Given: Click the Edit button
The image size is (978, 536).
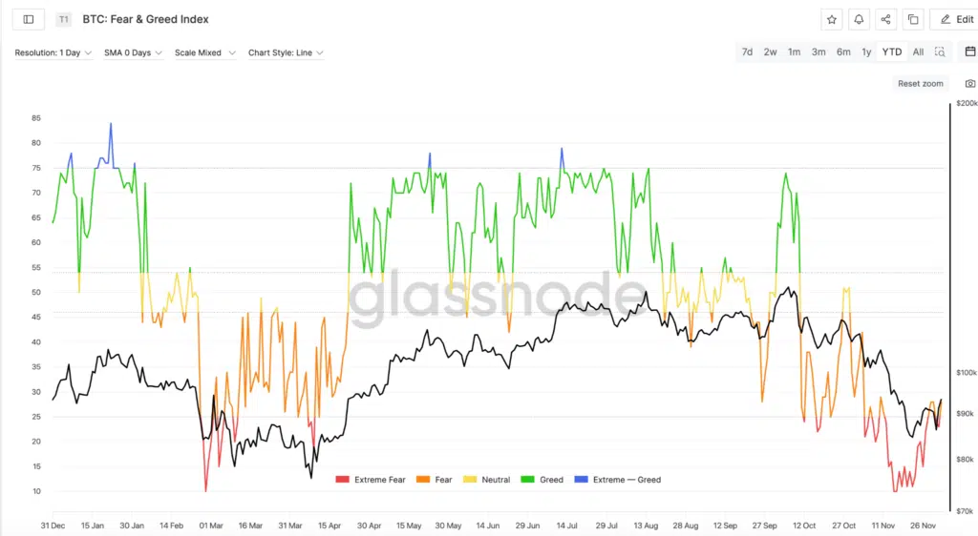Looking at the screenshot, I should pos(957,19).
